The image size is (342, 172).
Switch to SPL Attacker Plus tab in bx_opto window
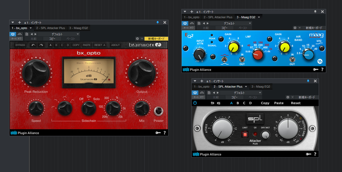click(51, 28)
